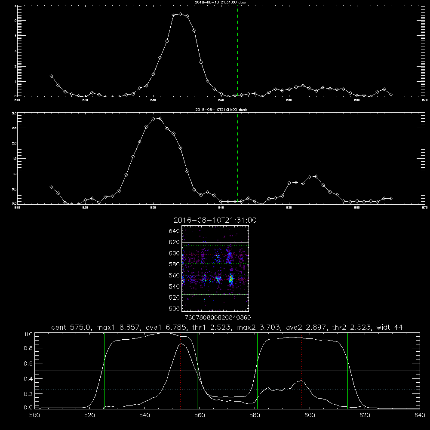Click the red dotted line near 597 in bottom plot
430x430 pixels.
tap(302, 370)
